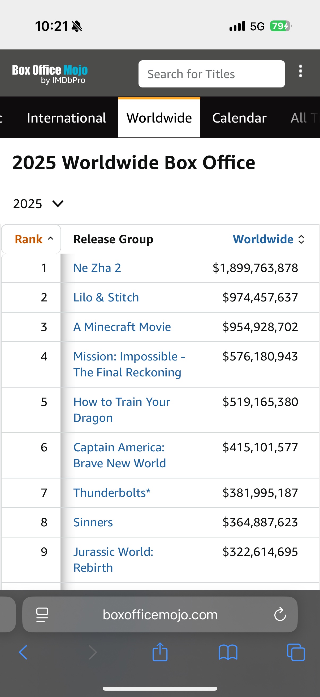Tap the $322,614,695 gross value
Image resolution: width=320 pixels, height=697 pixels.
tap(260, 552)
